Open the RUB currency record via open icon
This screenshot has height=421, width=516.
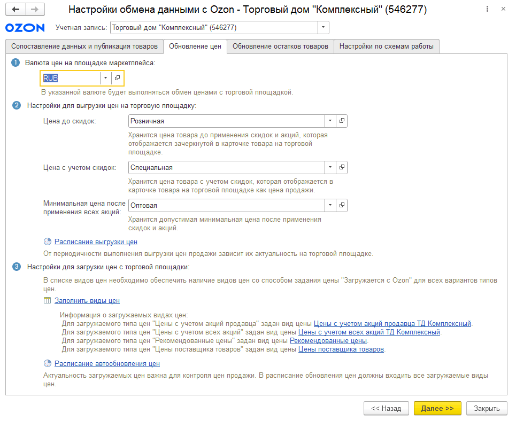click(117, 78)
